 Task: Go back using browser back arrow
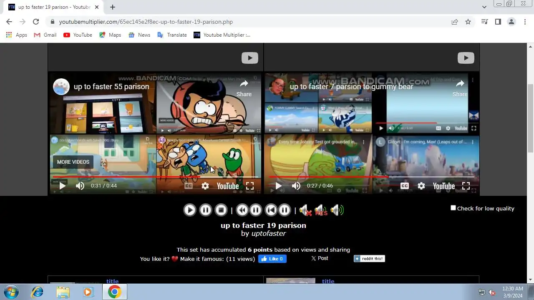coord(9,22)
